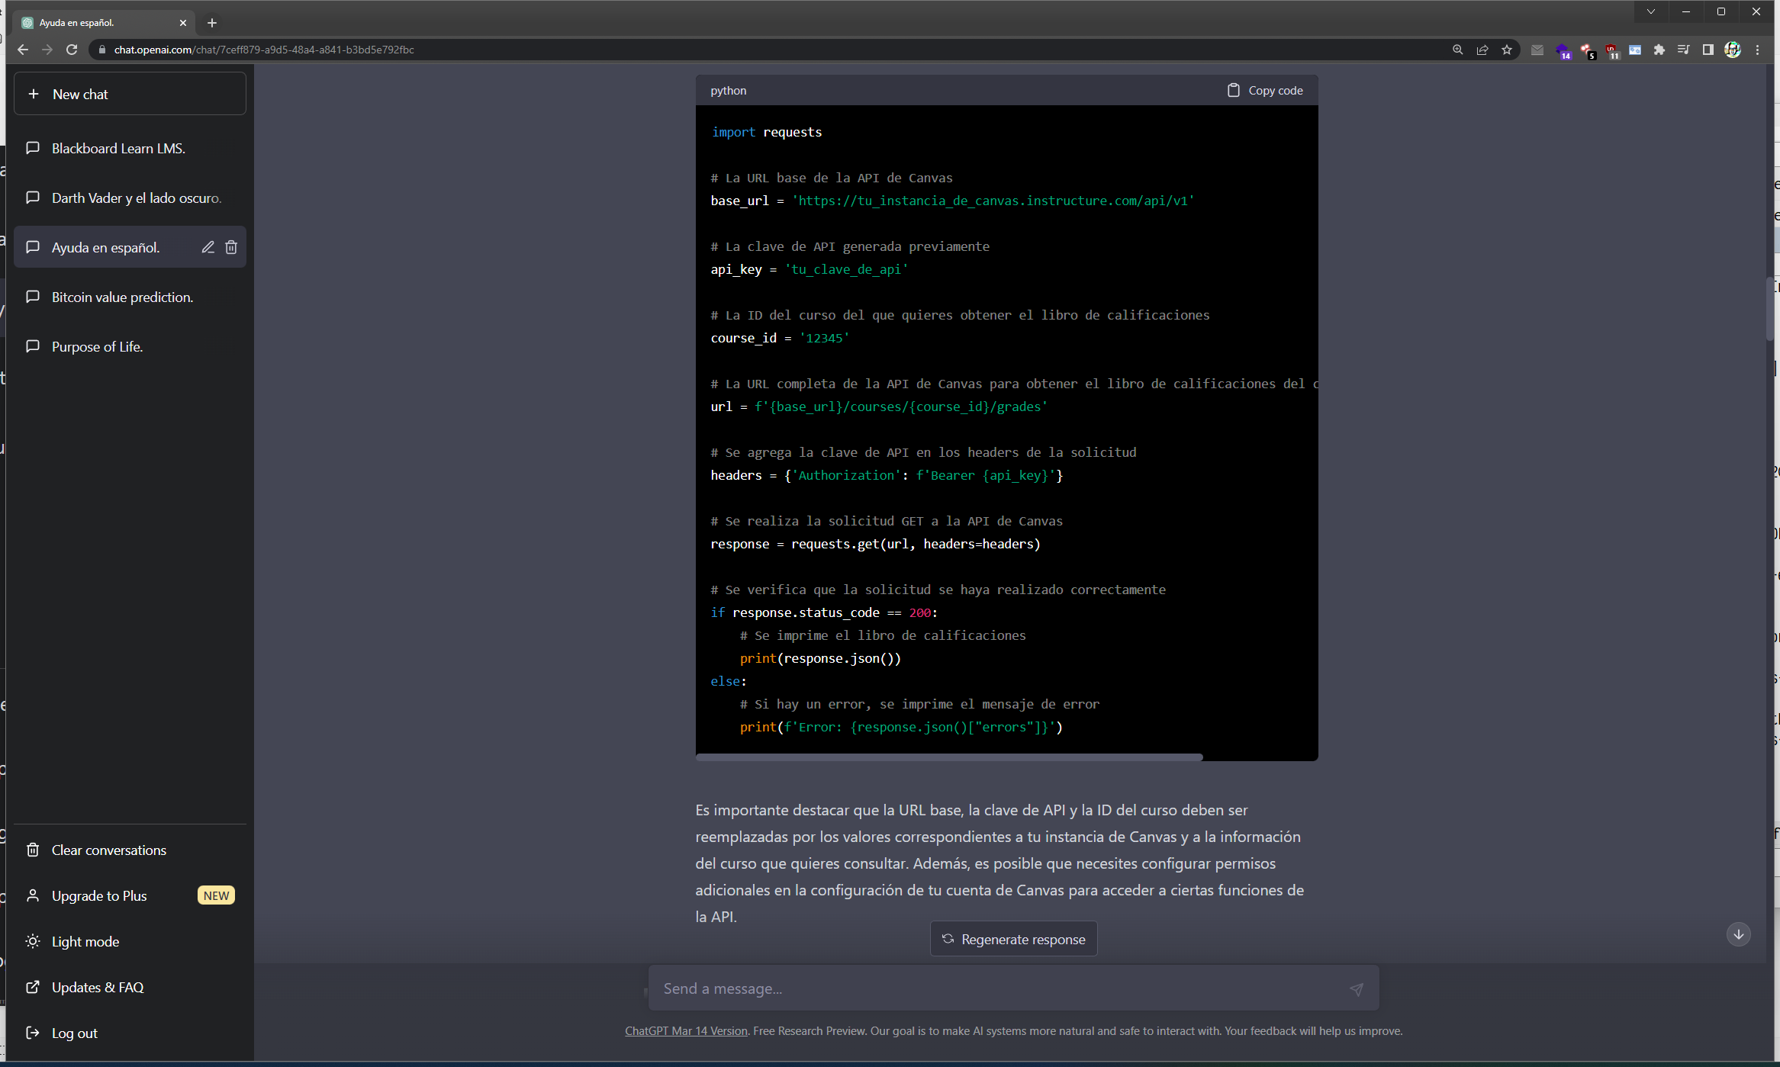
Task: Click the Regenerate response button
Action: tap(1013, 939)
